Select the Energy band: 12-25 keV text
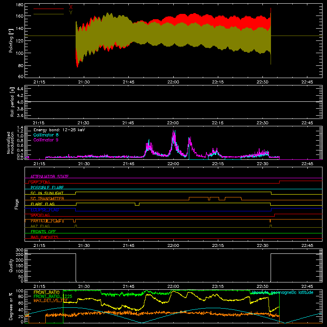 click(59, 130)
